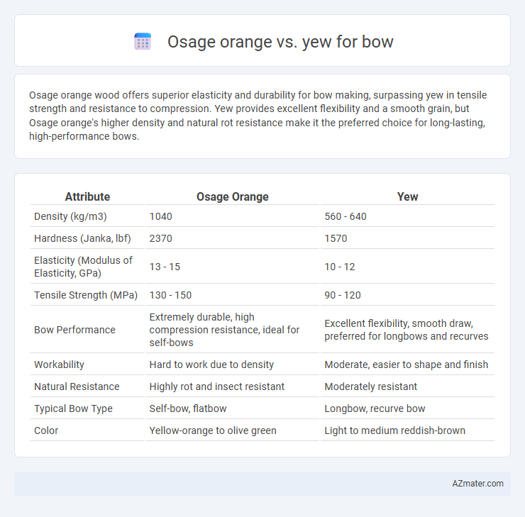
Task: Select 'Highly rot and insect resistant' cell
Action: (216, 387)
